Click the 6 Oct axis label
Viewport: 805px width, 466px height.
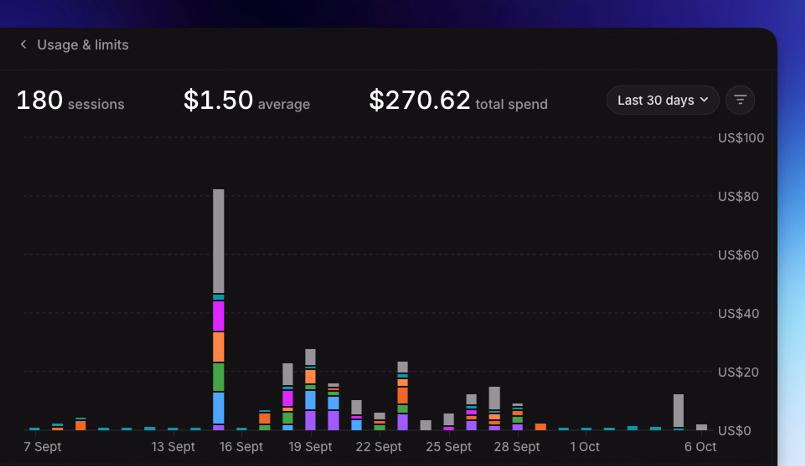(x=700, y=446)
